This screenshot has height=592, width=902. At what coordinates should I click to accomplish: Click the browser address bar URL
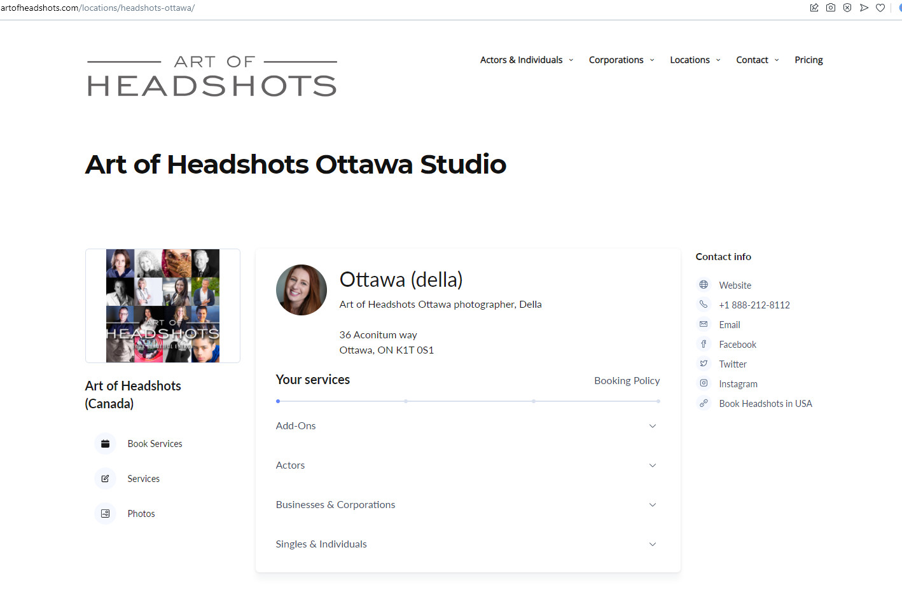tap(97, 8)
